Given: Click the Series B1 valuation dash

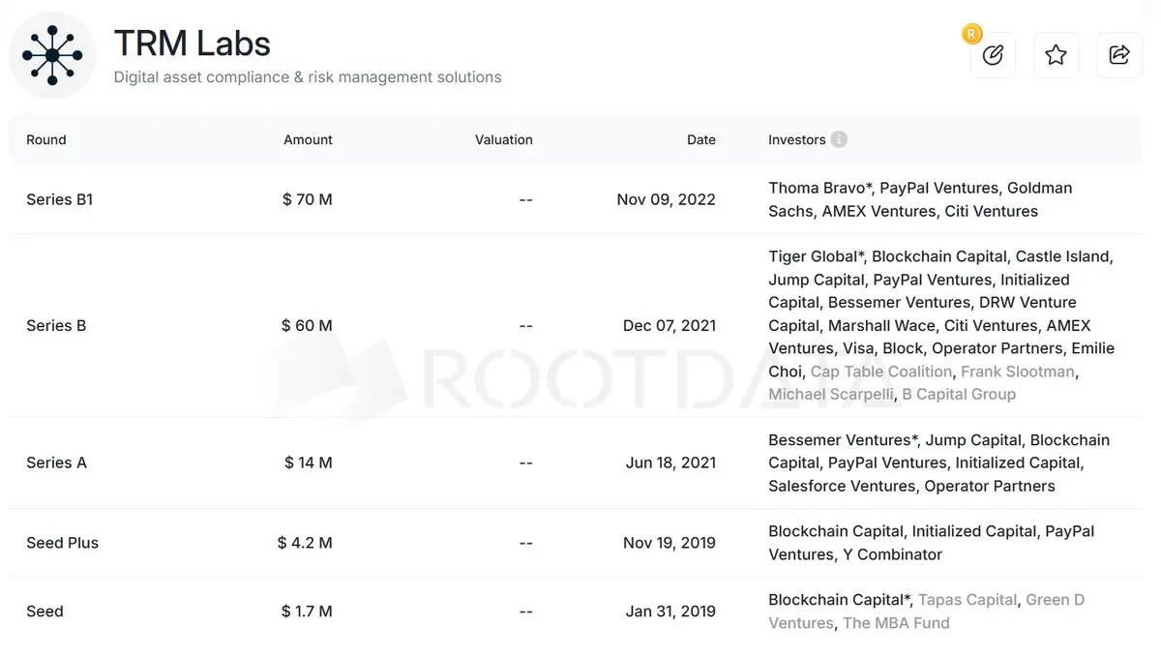Looking at the screenshot, I should tap(525, 199).
